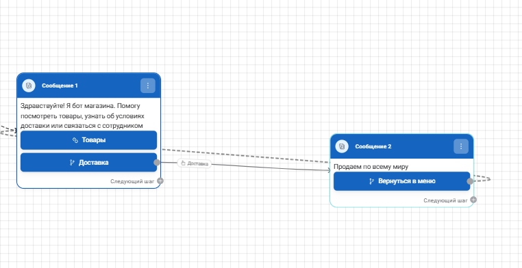Click the Следующий шаг label in Сообщение 2
The width and height of the screenshot is (522, 268).
point(445,200)
